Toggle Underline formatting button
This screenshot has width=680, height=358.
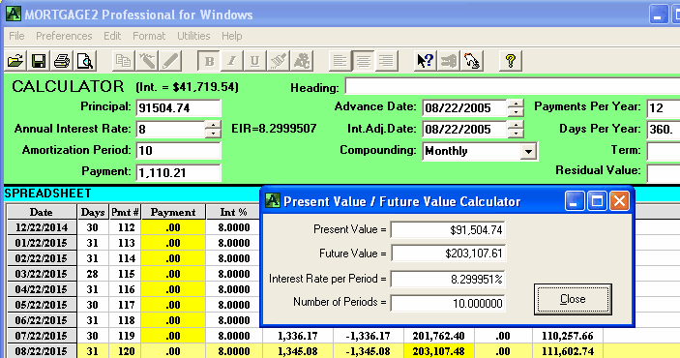pos(254,61)
